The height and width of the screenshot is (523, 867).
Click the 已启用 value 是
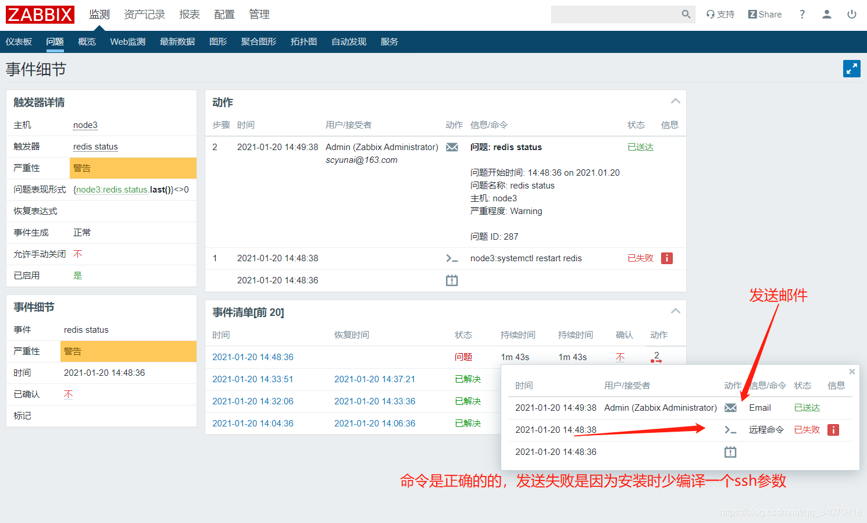point(78,276)
